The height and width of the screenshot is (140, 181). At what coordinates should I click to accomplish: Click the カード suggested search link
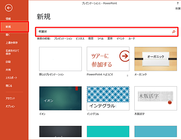pyautogui.click(x=132, y=39)
